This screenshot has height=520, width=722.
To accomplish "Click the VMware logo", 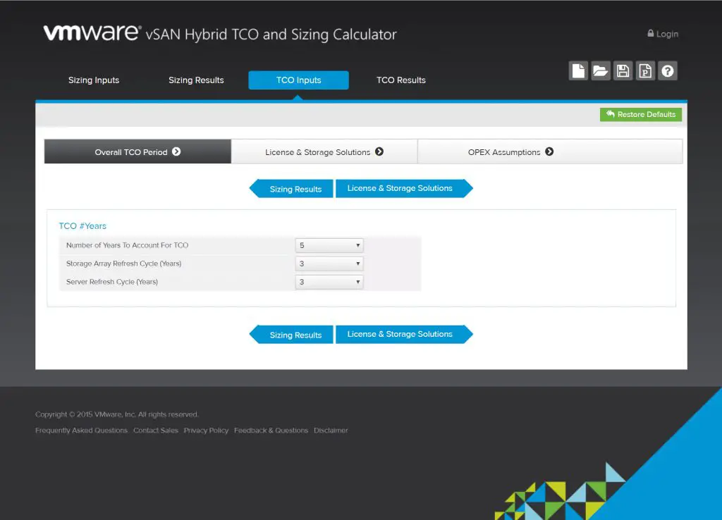I will click(92, 32).
